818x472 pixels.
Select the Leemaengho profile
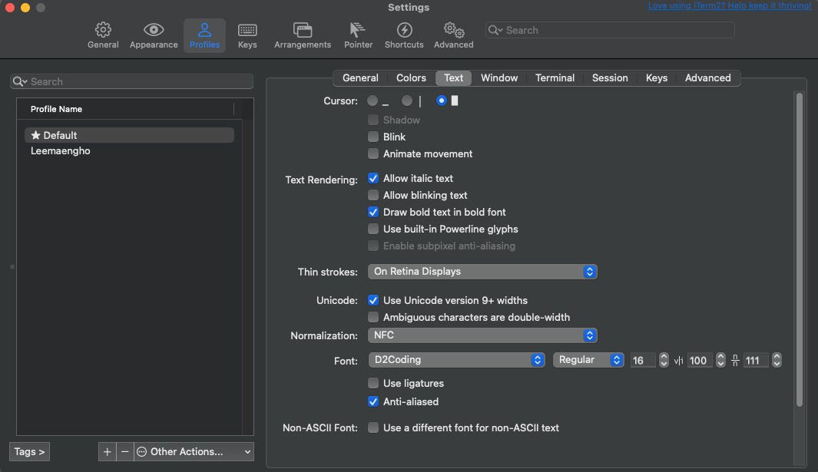[129, 150]
